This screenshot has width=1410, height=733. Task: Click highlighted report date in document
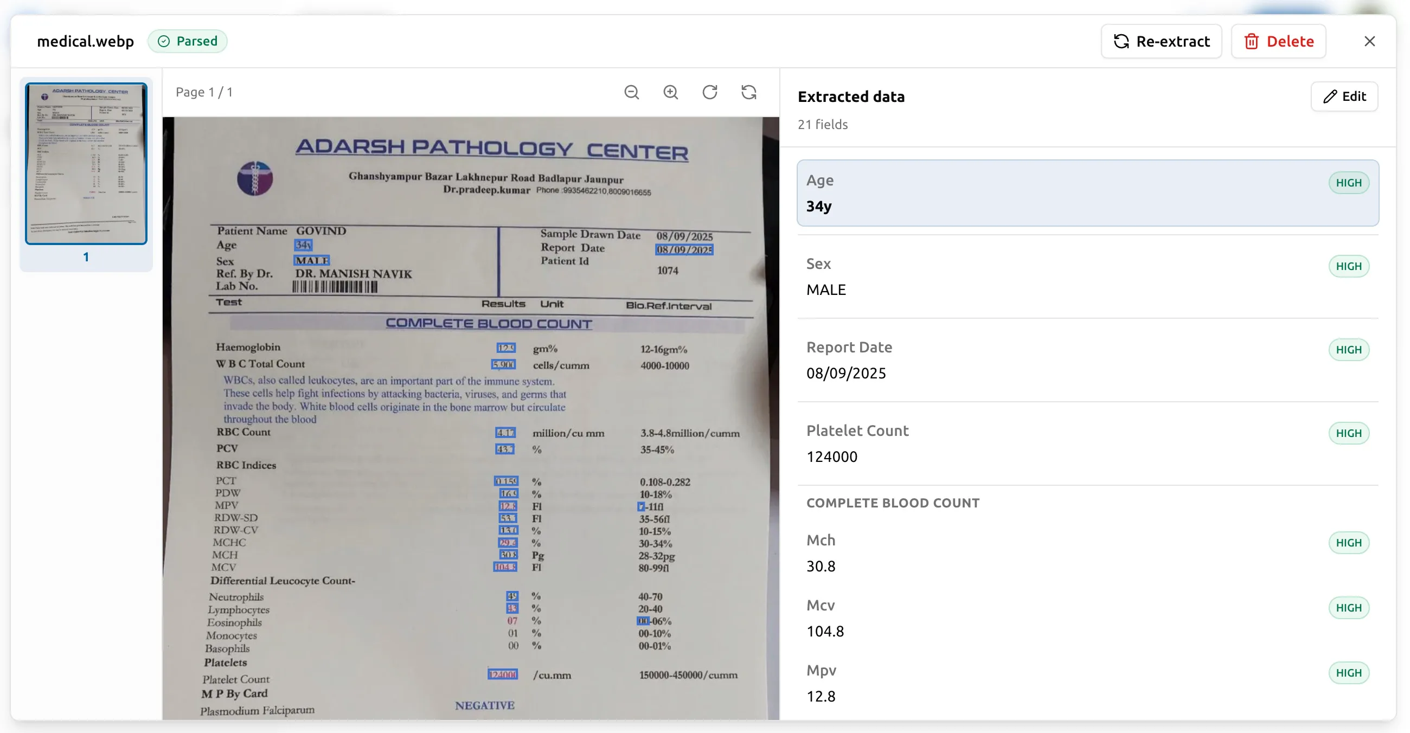(x=684, y=250)
